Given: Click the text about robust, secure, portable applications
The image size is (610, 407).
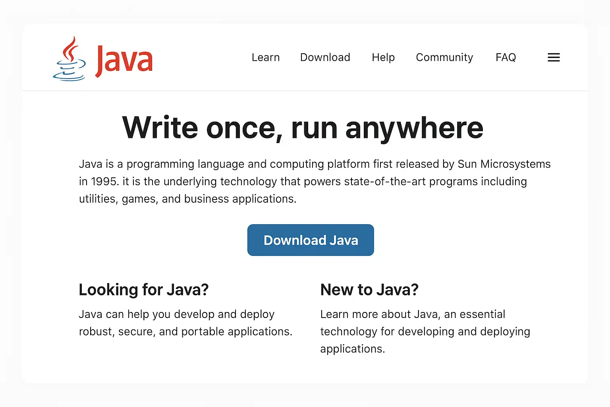Looking at the screenshot, I should [185, 323].
